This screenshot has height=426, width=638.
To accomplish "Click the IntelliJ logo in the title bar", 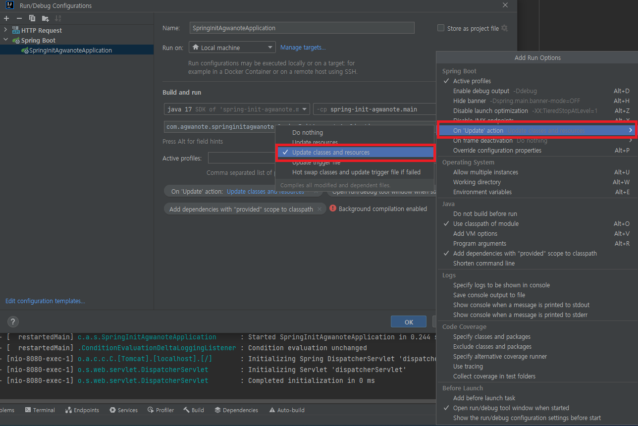I will [x=10, y=5].
